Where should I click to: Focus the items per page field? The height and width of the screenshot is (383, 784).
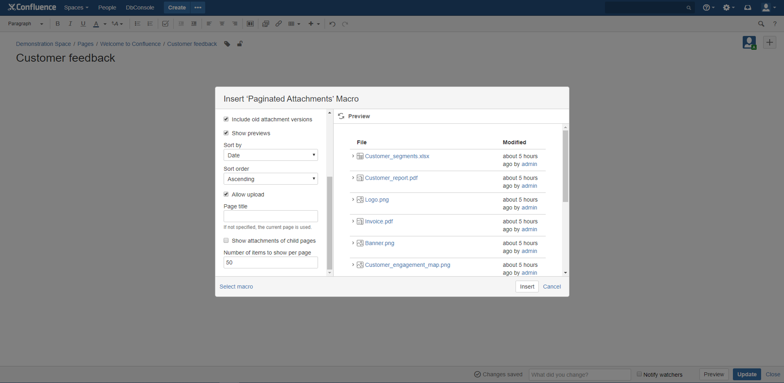tap(271, 263)
